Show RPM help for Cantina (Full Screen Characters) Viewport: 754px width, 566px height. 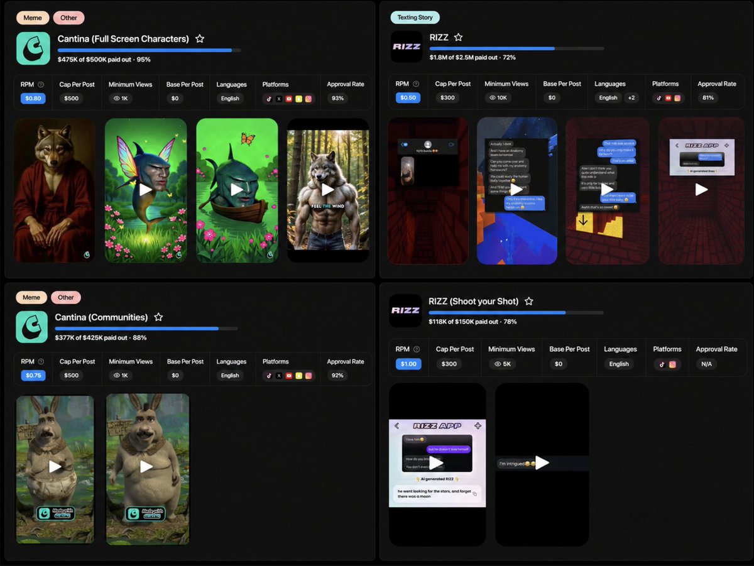pos(41,85)
